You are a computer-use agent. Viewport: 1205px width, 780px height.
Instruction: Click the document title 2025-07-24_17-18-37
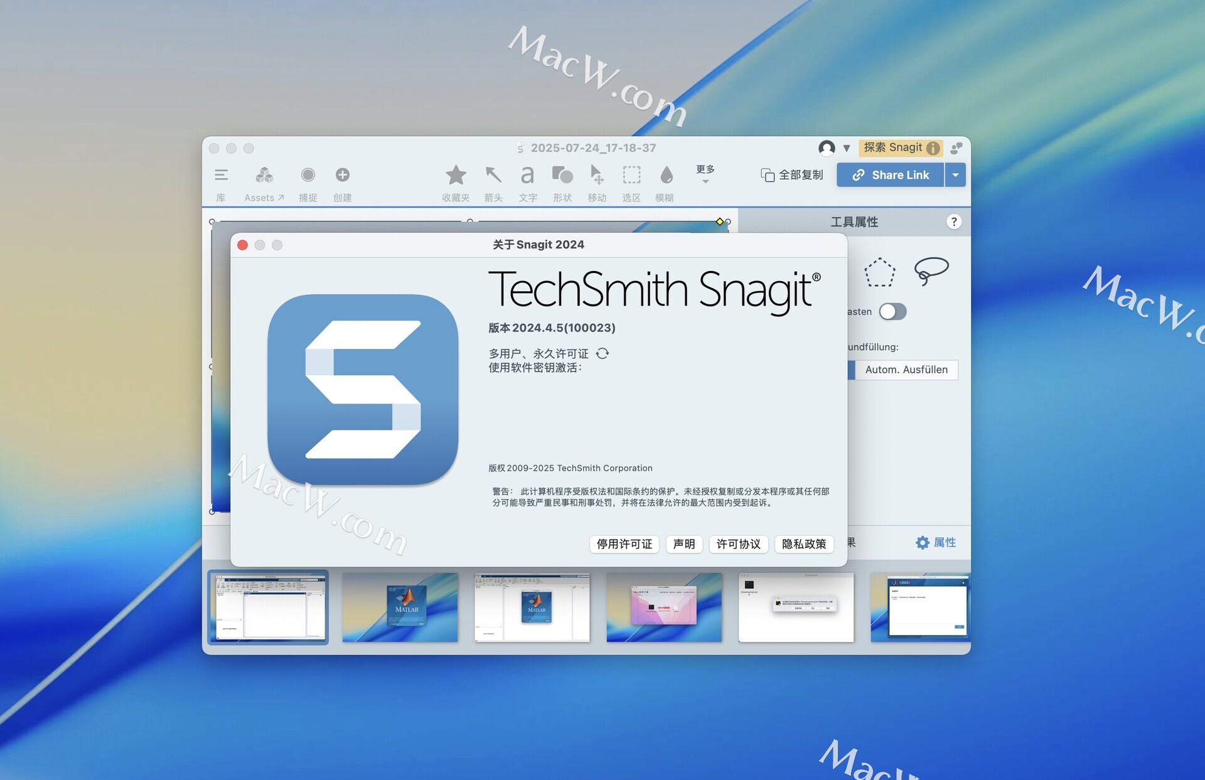pos(593,148)
